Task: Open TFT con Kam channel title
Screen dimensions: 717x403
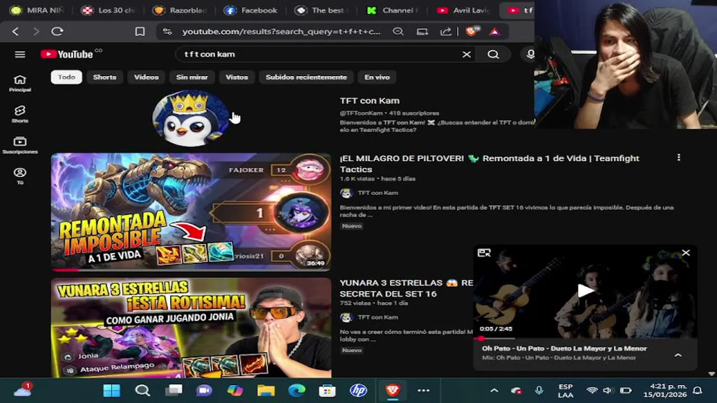Action: [x=370, y=101]
